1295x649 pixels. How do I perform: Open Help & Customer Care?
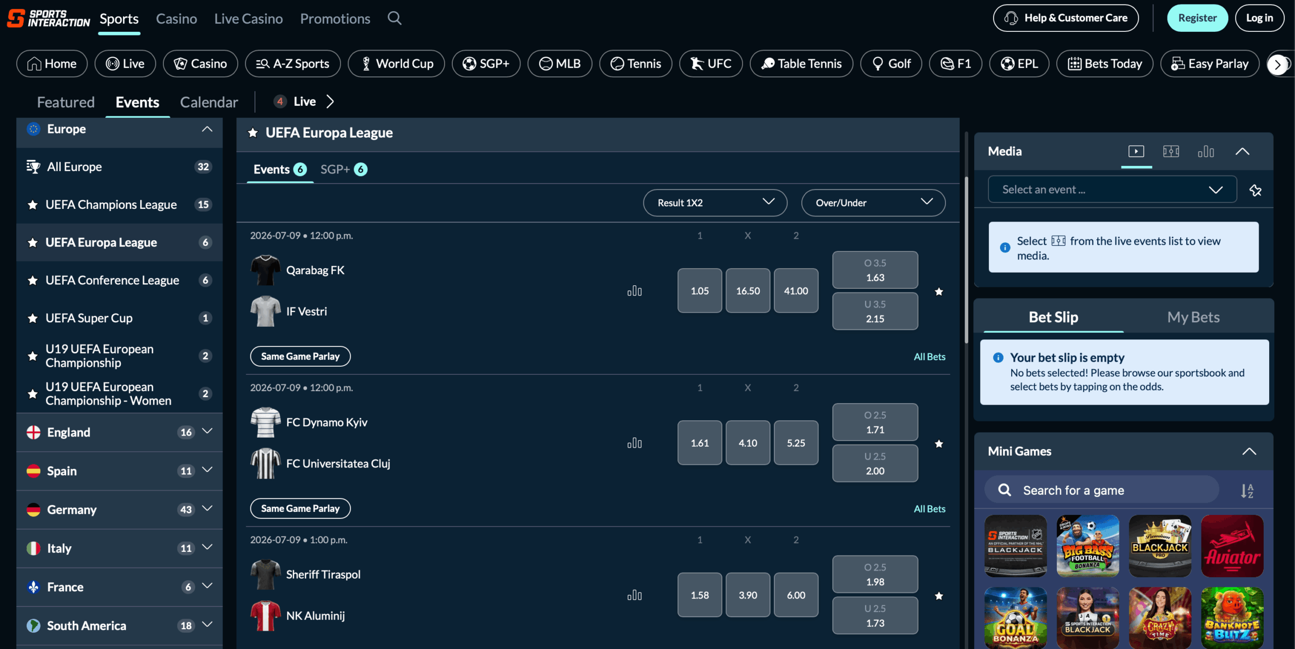[1066, 18]
